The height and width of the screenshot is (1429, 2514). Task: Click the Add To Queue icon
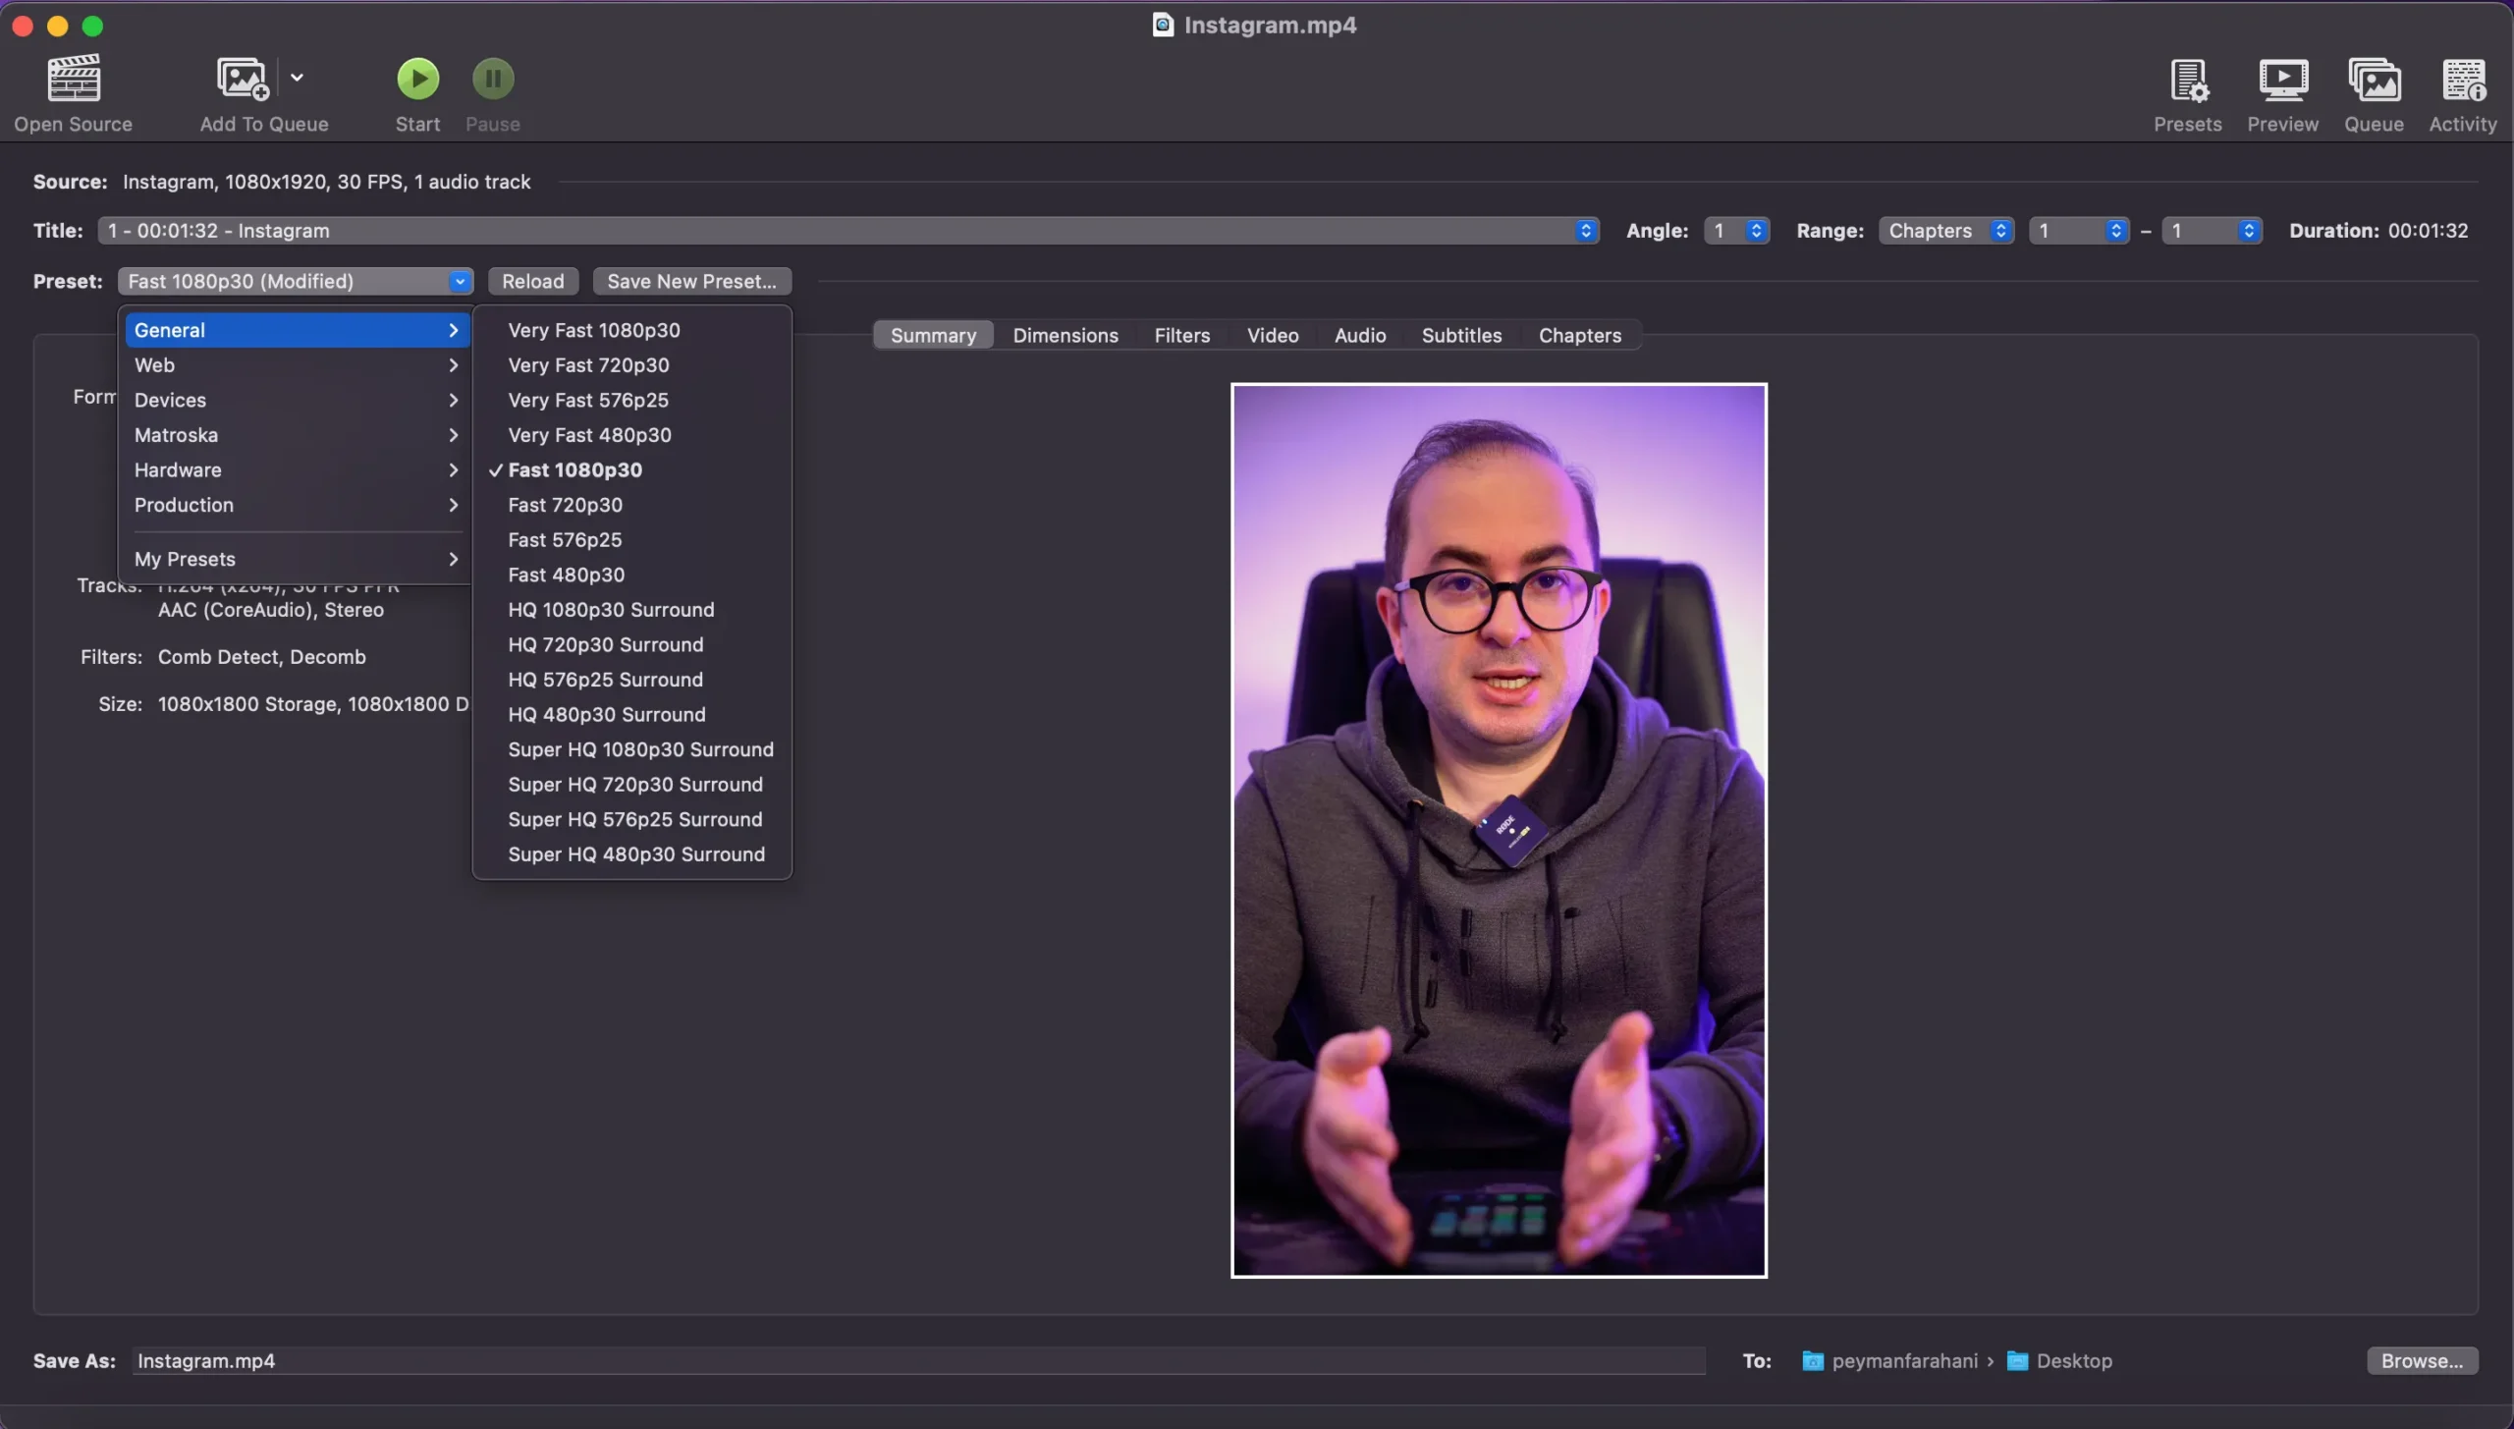tap(242, 79)
